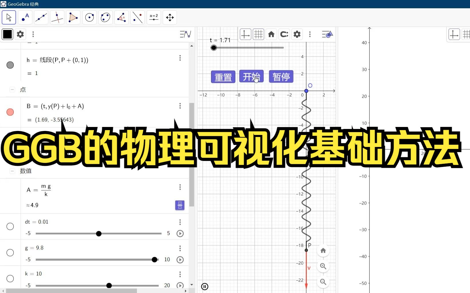Viewport: 470px width, 293px height.
Task: Toggle visibility of point B
Action: [10, 112]
